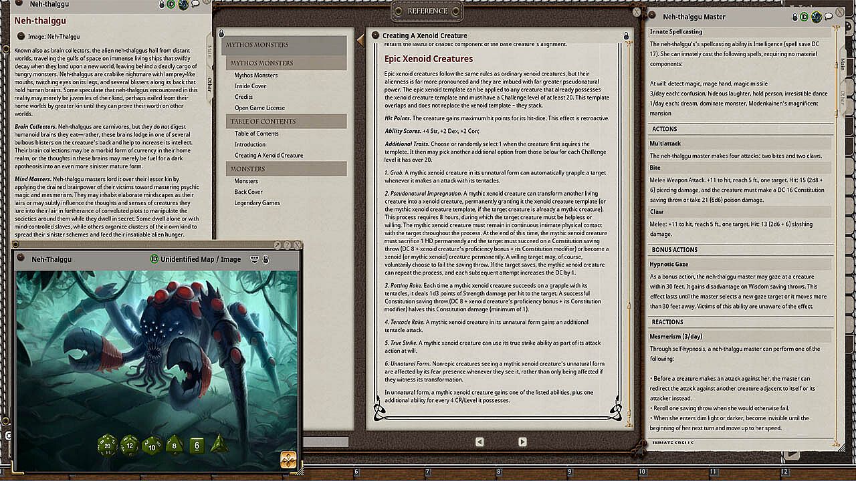Click the orange dice modifier button
The height and width of the screenshot is (481, 856).
[288, 459]
